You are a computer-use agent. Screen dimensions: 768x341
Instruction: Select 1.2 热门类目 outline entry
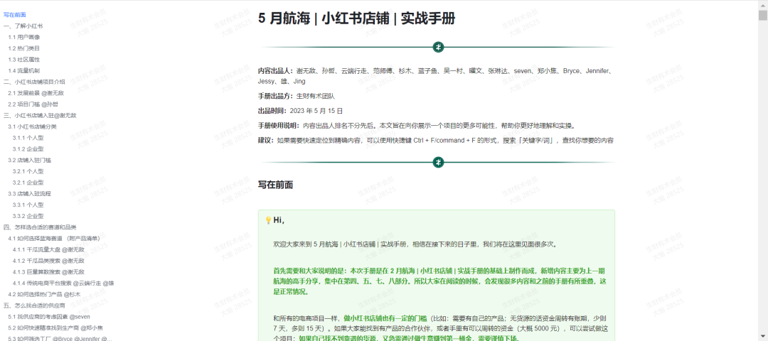(x=24, y=48)
